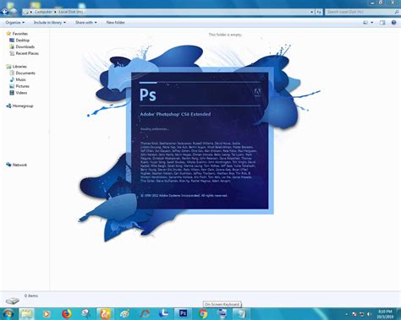Click the 'This folder is empty.' message

tap(225, 35)
